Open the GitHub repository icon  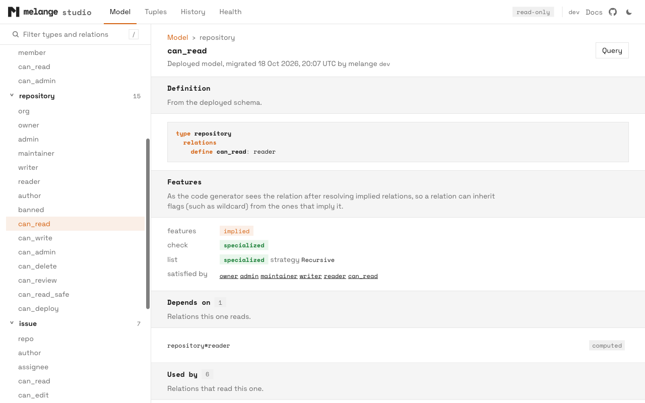click(613, 12)
